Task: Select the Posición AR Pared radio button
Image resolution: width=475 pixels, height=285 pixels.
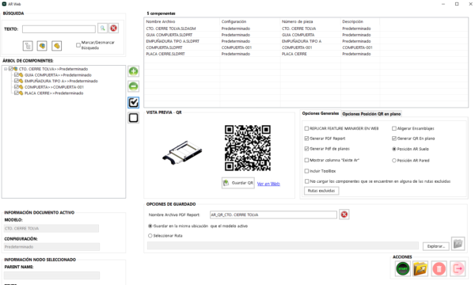Action: (394, 161)
